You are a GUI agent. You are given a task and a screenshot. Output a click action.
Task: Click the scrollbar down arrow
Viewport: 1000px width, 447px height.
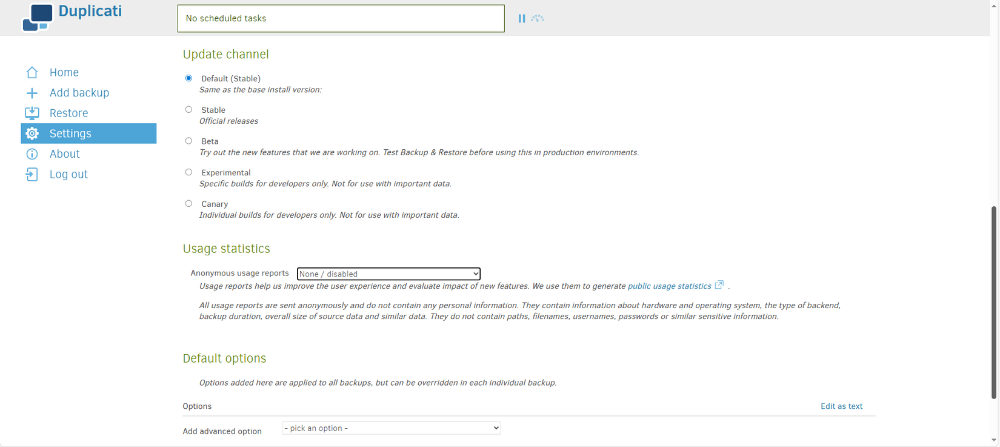(x=994, y=440)
